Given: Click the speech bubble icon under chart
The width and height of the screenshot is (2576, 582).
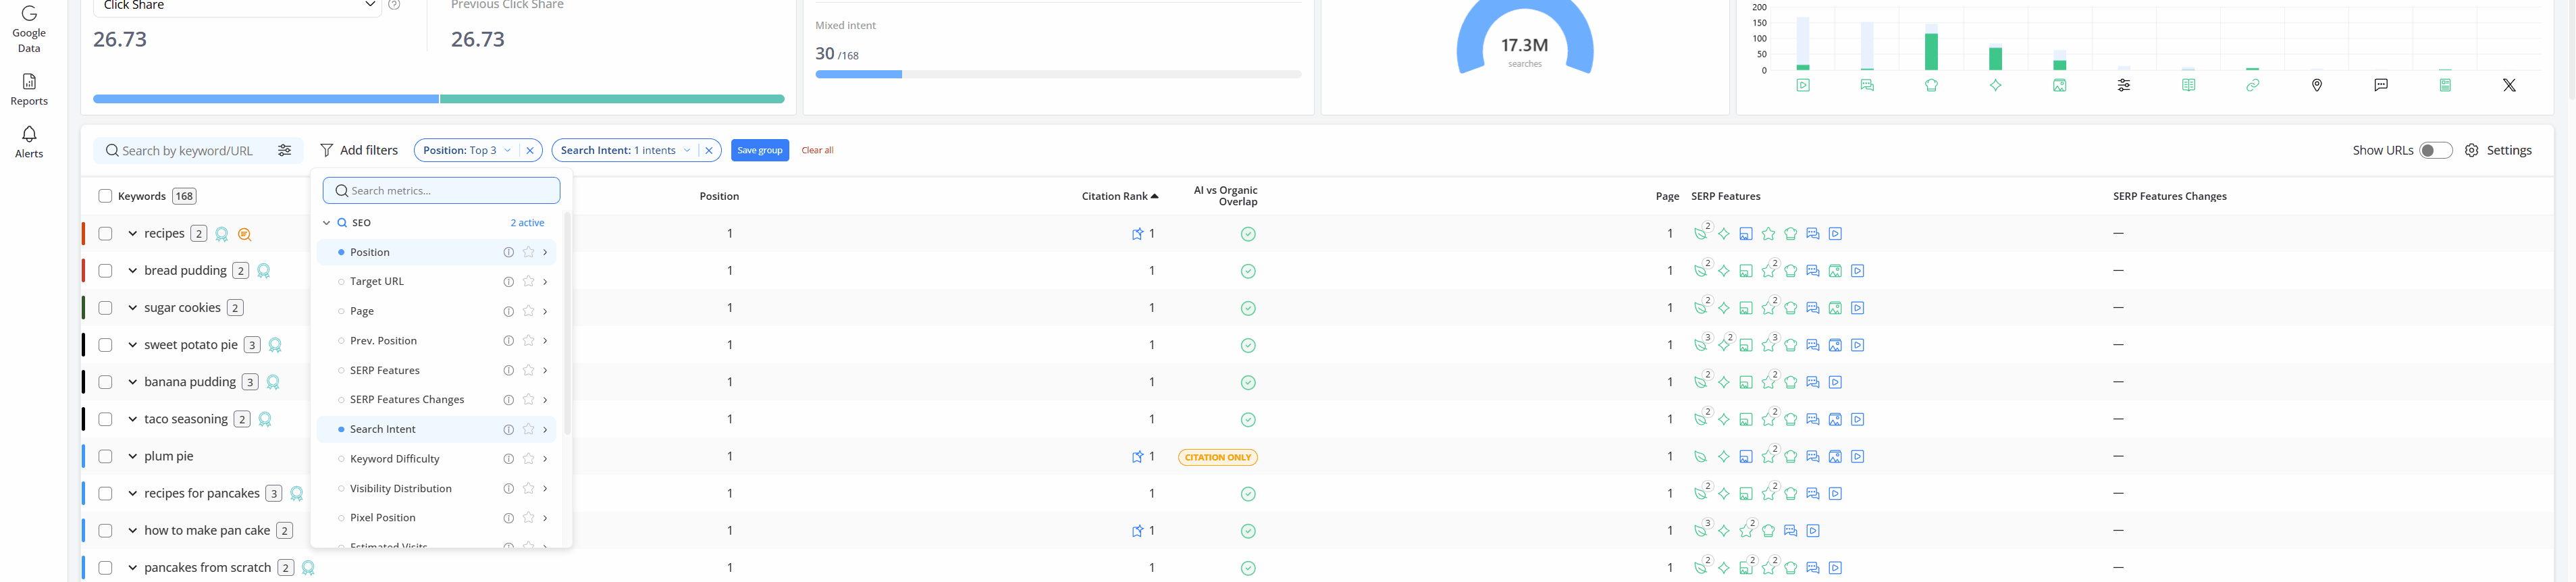Looking at the screenshot, I should pyautogui.click(x=2381, y=85).
